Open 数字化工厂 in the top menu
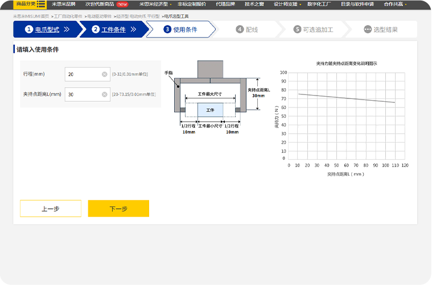This screenshot has height=285, width=432. tap(322, 4)
